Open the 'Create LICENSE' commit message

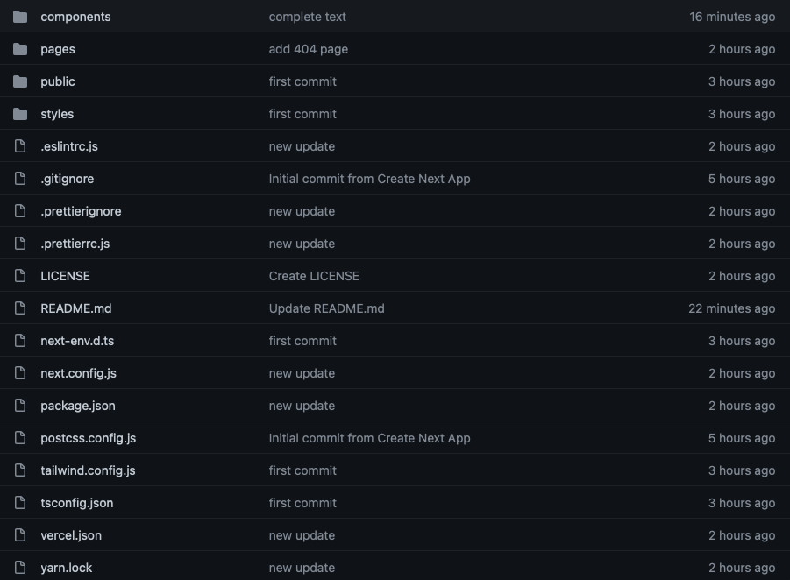(314, 275)
